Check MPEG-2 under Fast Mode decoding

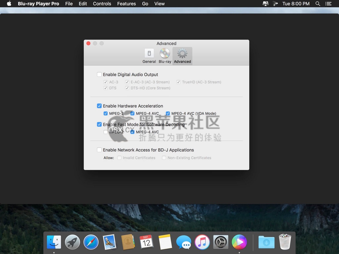106,132
